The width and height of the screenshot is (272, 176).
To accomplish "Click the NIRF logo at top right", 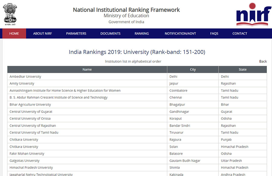I will pos(254,14).
